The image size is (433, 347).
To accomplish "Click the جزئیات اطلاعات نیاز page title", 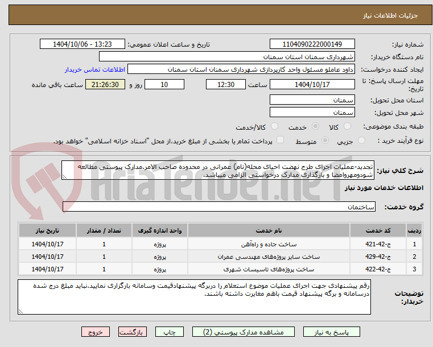I will pos(390,15).
